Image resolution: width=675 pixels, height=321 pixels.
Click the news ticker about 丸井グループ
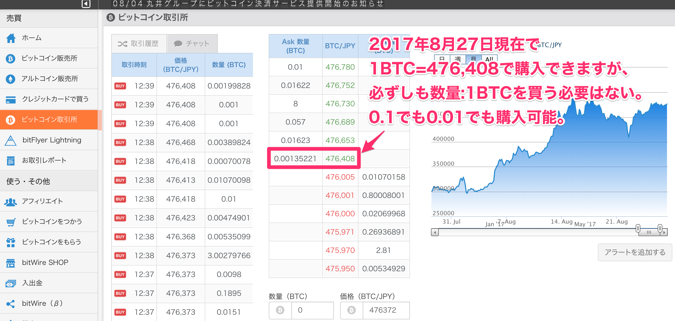[x=248, y=4]
